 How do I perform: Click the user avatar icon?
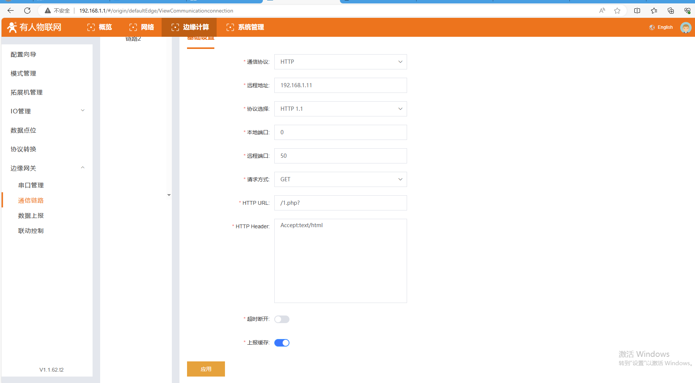686,27
